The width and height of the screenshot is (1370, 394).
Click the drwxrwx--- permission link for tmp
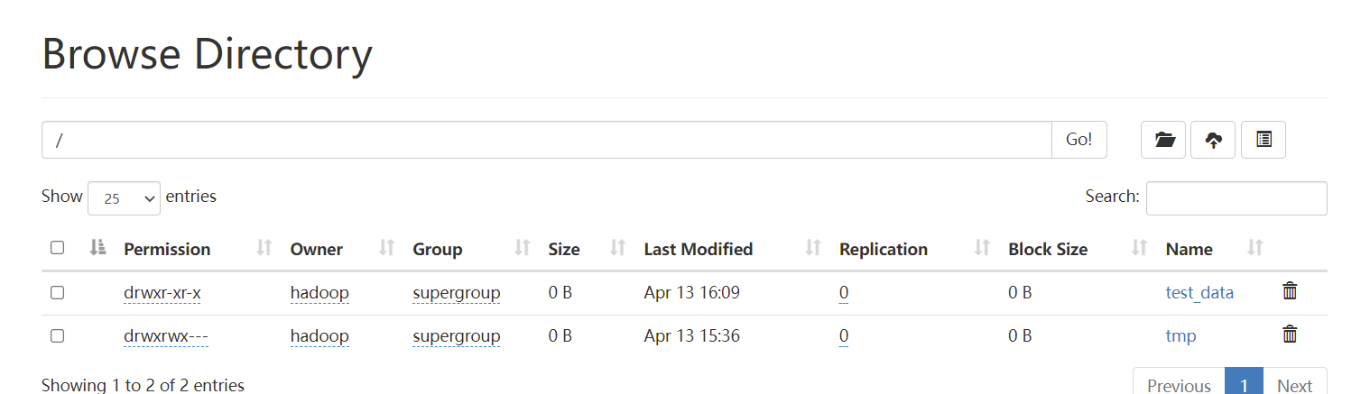pyautogui.click(x=166, y=336)
